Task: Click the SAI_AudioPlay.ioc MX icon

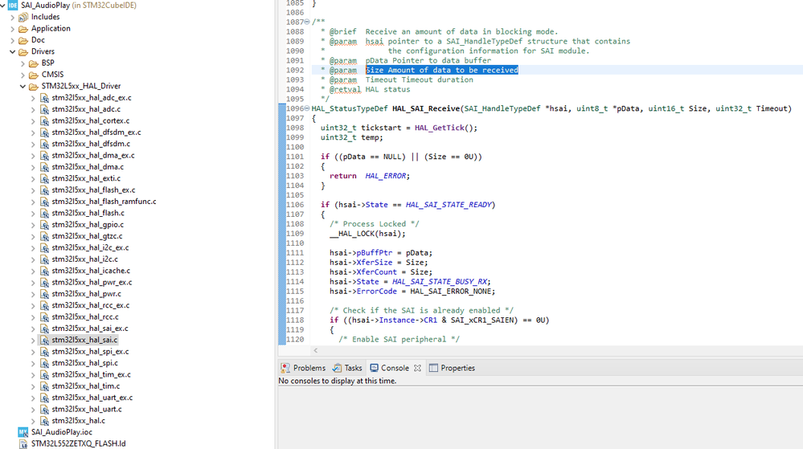Action: pos(23,432)
